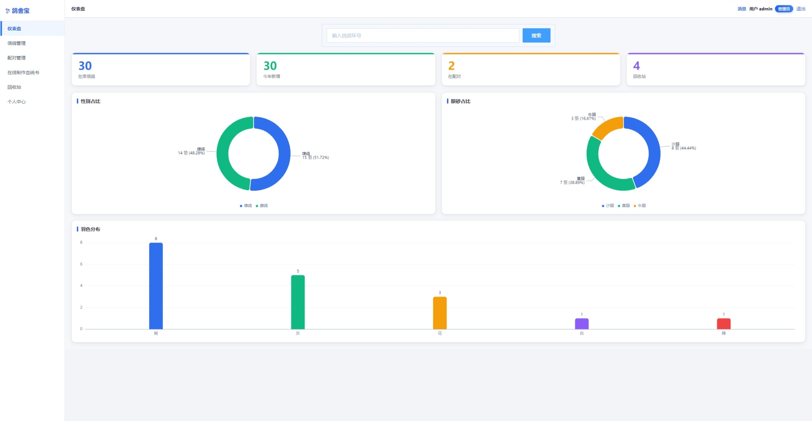The width and height of the screenshot is (812, 421).
Task: Click the blue 斑 bar in 羽色分布
Action: (x=156, y=286)
